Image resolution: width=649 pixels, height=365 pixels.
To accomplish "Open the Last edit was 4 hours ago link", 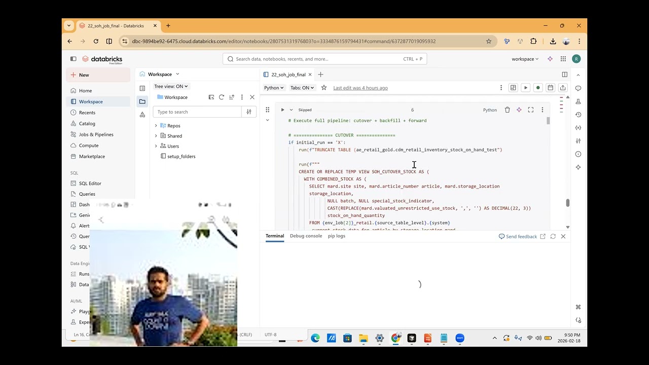I will [x=360, y=88].
